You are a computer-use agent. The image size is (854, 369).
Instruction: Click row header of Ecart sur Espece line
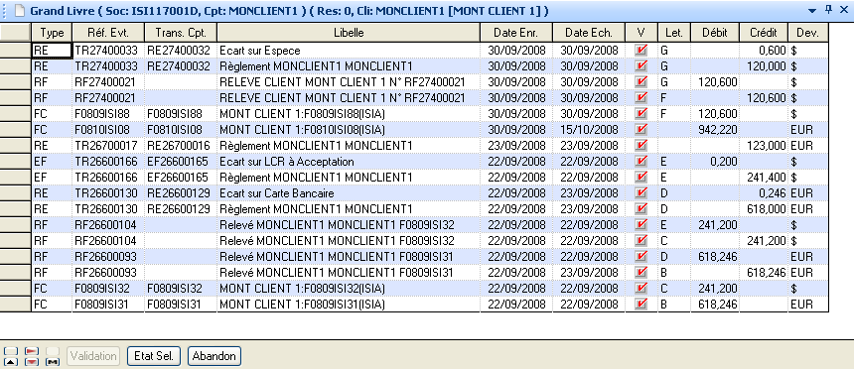point(15,50)
